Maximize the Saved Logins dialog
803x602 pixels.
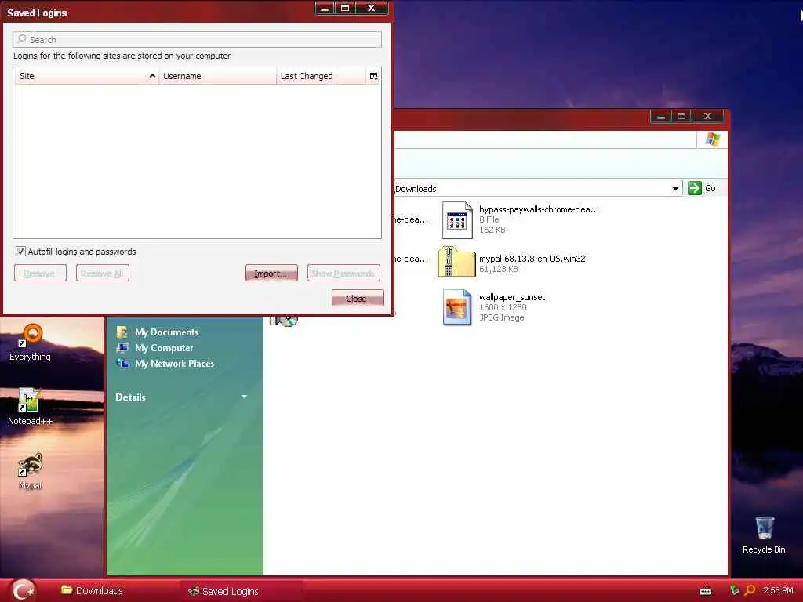pyautogui.click(x=345, y=8)
